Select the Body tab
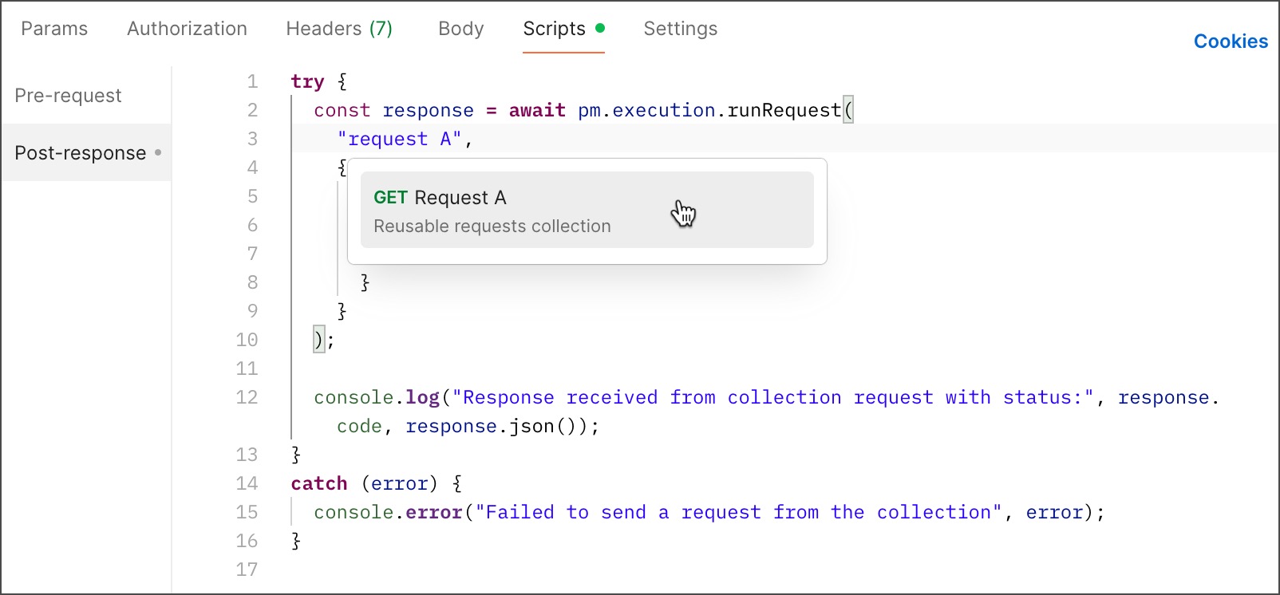 [x=460, y=29]
